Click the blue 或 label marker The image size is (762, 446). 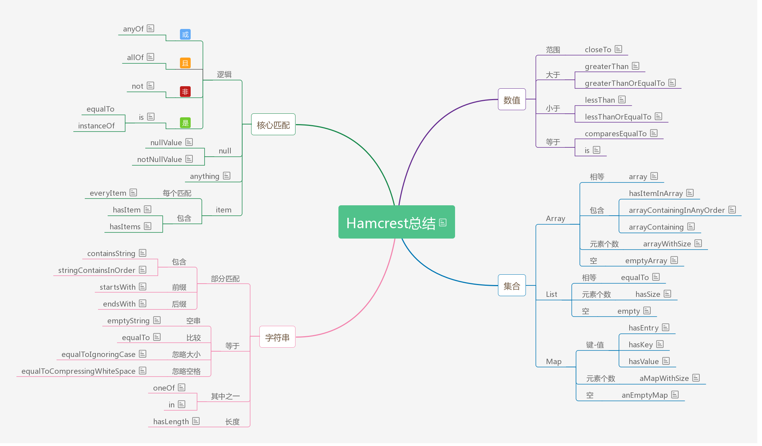click(185, 35)
